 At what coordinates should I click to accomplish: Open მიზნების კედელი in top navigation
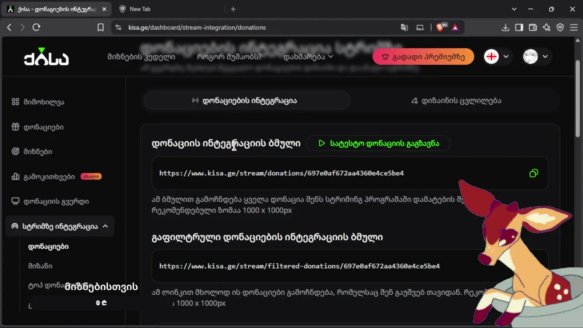(141, 57)
